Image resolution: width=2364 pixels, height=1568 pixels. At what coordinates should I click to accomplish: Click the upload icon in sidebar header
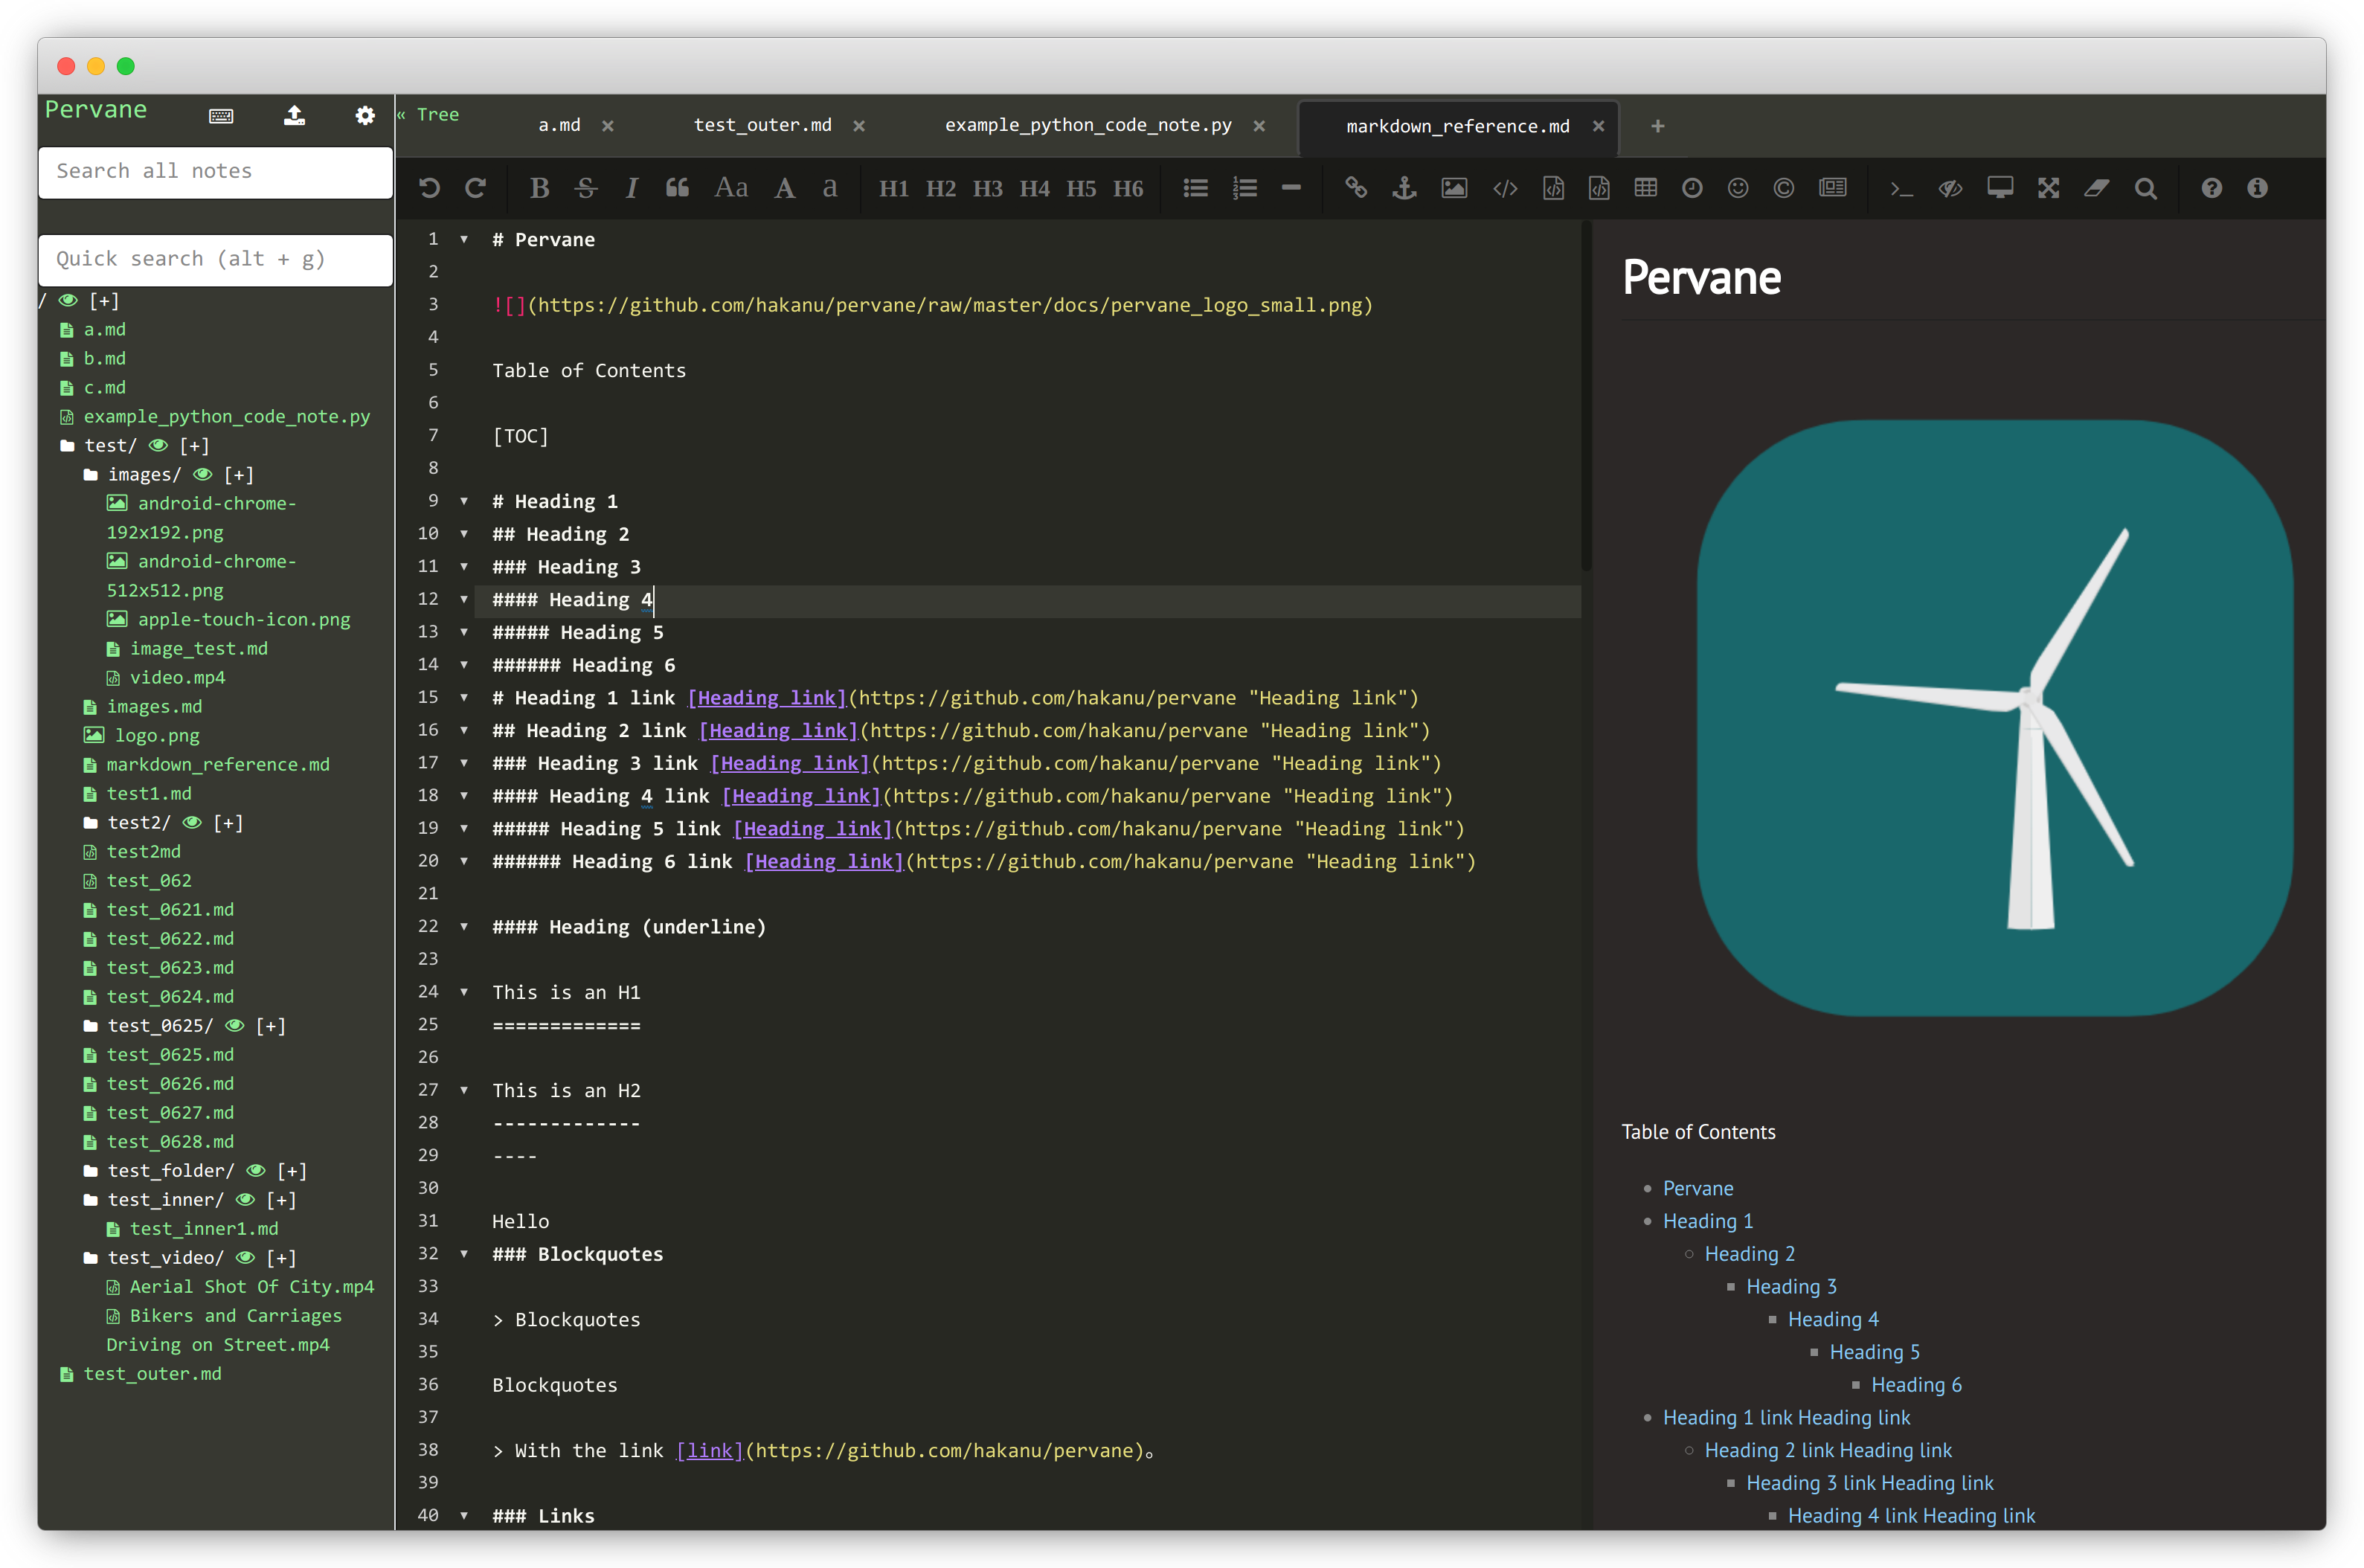294,116
